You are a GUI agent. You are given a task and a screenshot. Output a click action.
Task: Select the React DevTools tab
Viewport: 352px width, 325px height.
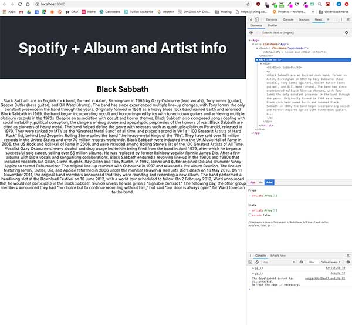[319, 19]
